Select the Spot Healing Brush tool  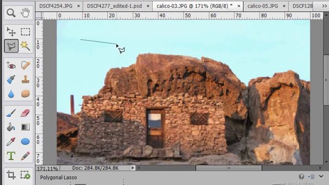pyautogui.click(x=25, y=65)
